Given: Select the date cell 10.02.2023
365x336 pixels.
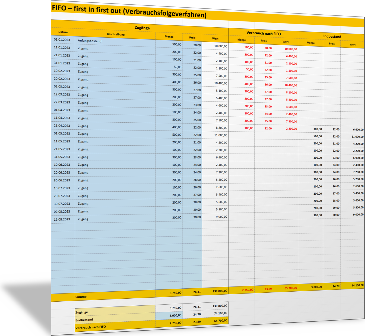Looking at the screenshot, I should [62, 71].
